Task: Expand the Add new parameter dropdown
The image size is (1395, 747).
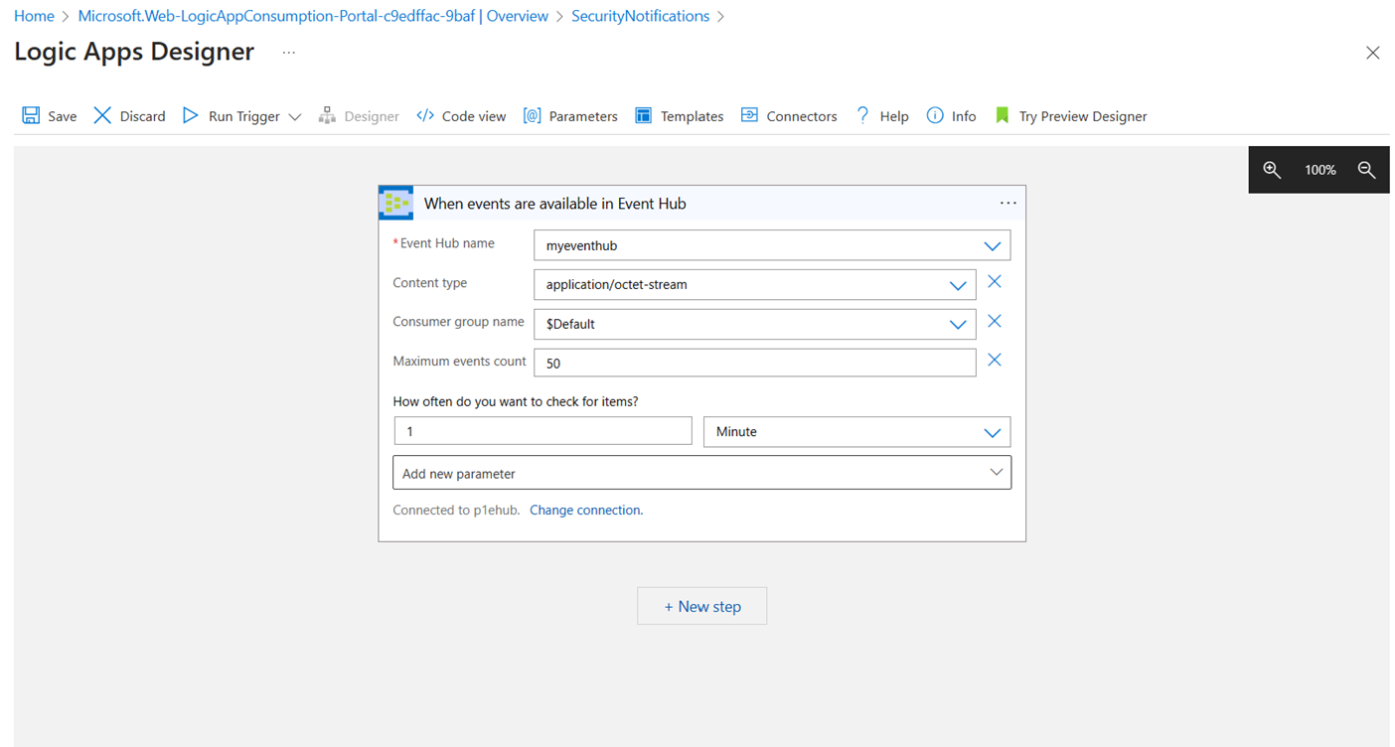Action: pyautogui.click(x=996, y=473)
